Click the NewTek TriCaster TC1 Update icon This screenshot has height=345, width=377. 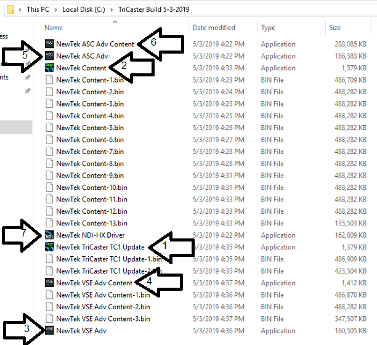[x=49, y=247]
